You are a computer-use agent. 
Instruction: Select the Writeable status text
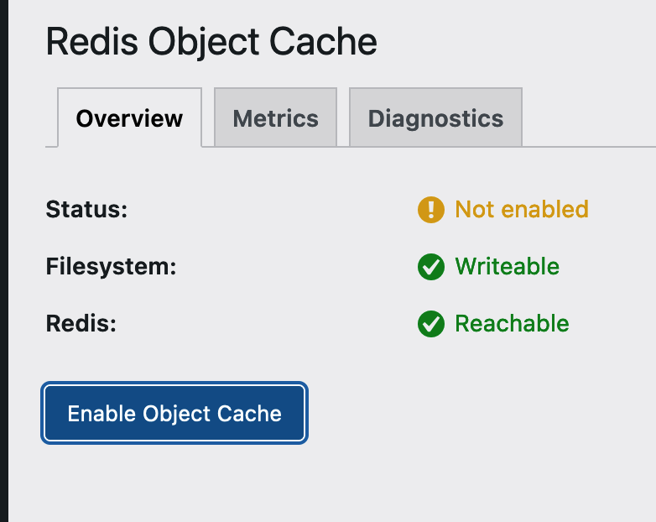pyautogui.click(x=507, y=267)
